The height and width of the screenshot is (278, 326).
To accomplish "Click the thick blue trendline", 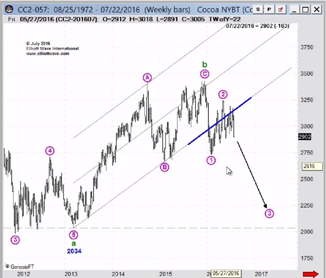I will click(219, 121).
